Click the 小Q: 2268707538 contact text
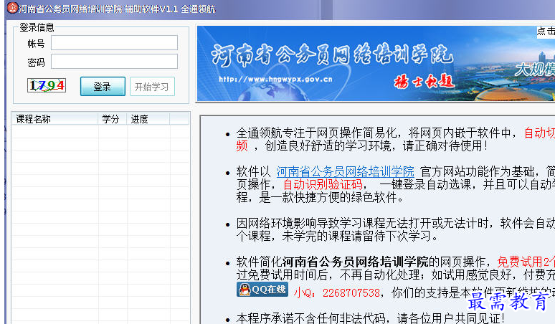 tap(337, 293)
